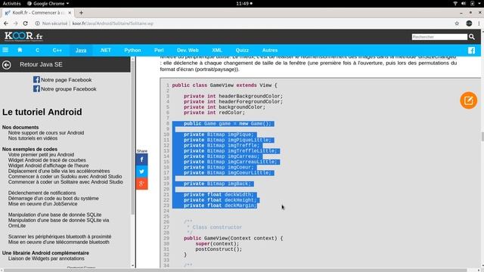Open the system volume indicator

[x=464, y=3]
